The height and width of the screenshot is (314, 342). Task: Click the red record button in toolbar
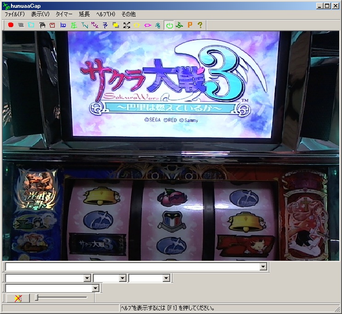[x=11, y=25]
